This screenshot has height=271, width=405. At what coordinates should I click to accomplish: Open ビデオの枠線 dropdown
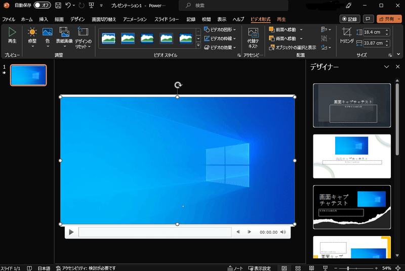pos(220,38)
